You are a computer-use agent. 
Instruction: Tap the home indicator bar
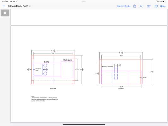click(x=84, y=125)
